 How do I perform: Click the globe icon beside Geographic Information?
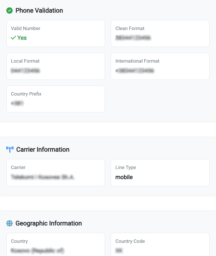click(x=9, y=223)
